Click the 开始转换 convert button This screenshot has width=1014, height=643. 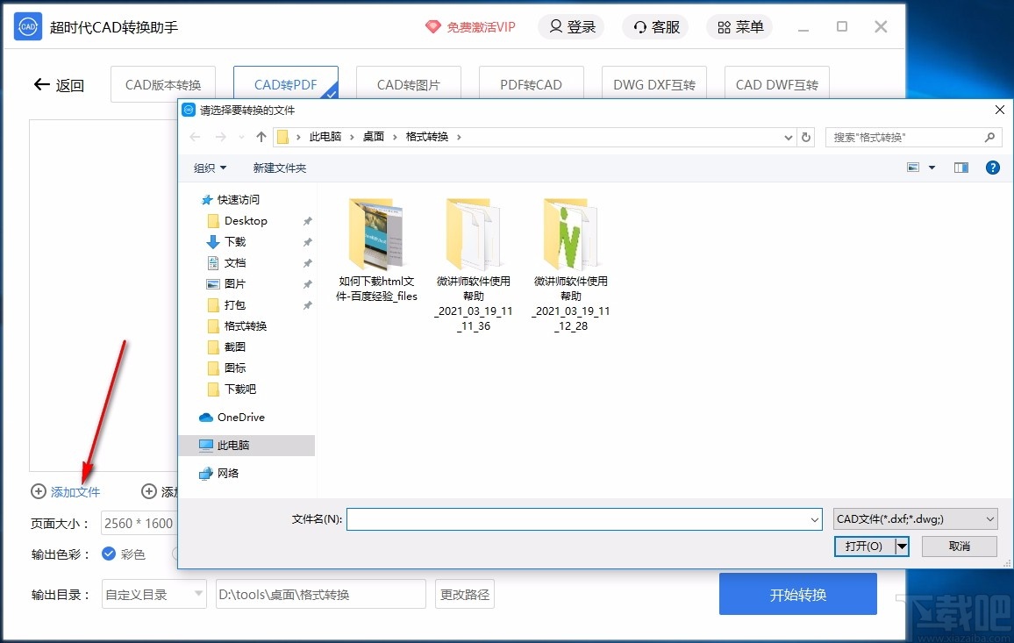(797, 594)
